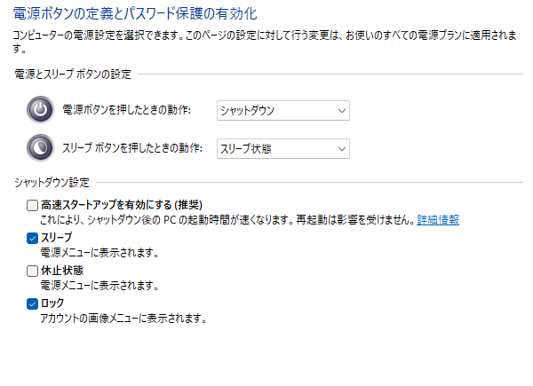This screenshot has width=533, height=386.
Task: Enable the 高速スタートアップを有効にする checkbox
Action: point(33,206)
